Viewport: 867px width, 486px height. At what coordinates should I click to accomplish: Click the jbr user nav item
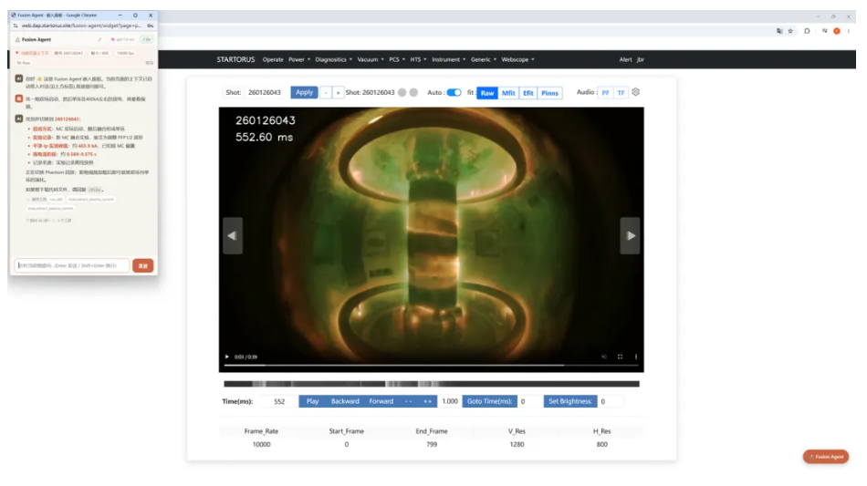(x=641, y=59)
